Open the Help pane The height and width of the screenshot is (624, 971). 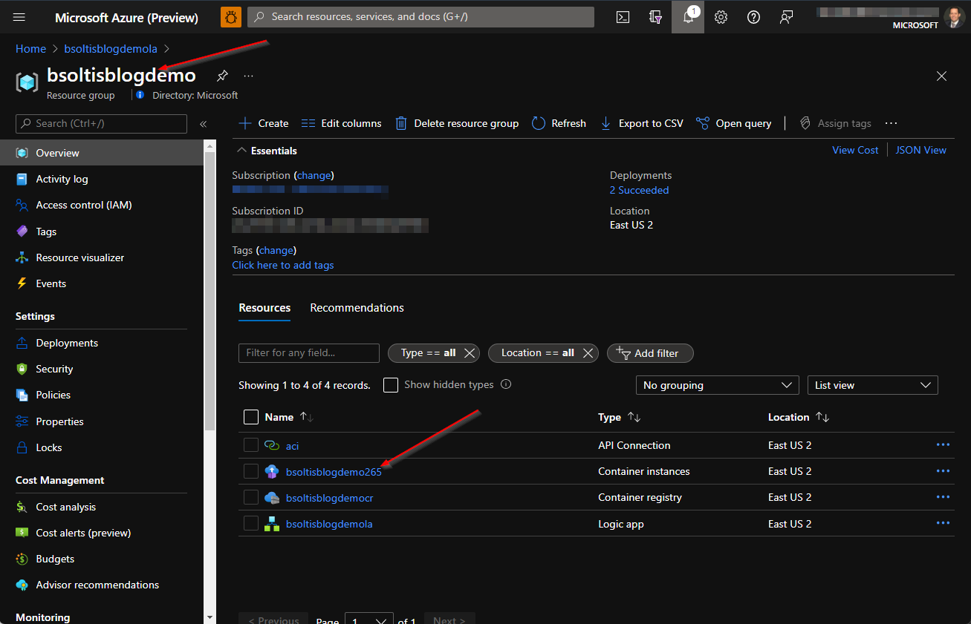[x=753, y=17]
